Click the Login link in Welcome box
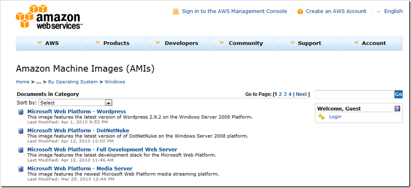The width and height of the screenshot is (411, 188). pyautogui.click(x=335, y=117)
